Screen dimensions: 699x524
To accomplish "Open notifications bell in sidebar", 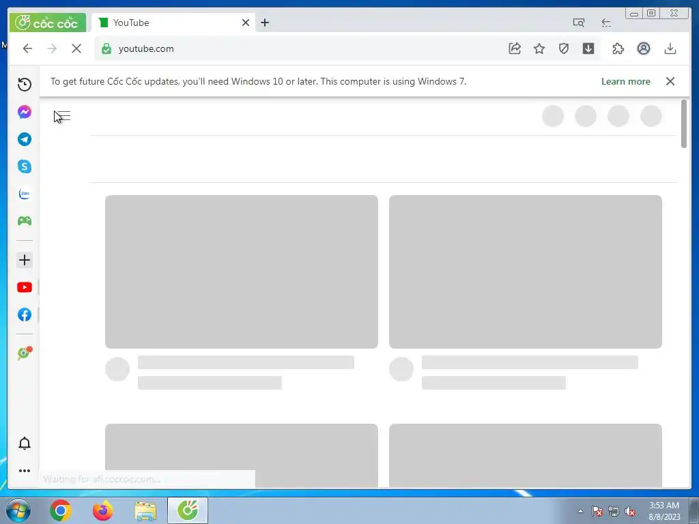I will [x=25, y=443].
